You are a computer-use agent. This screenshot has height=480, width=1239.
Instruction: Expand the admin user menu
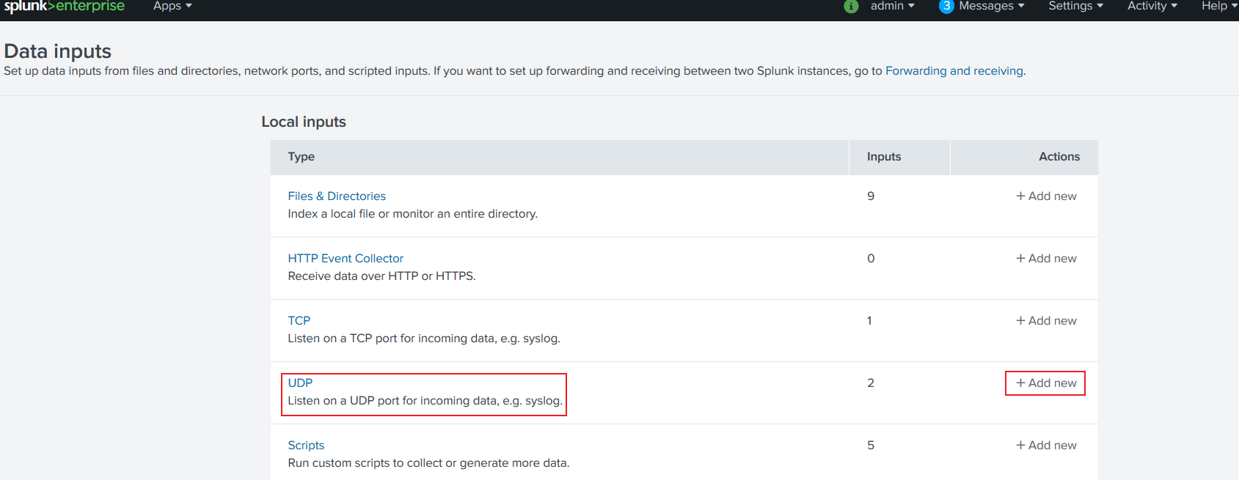[892, 7]
